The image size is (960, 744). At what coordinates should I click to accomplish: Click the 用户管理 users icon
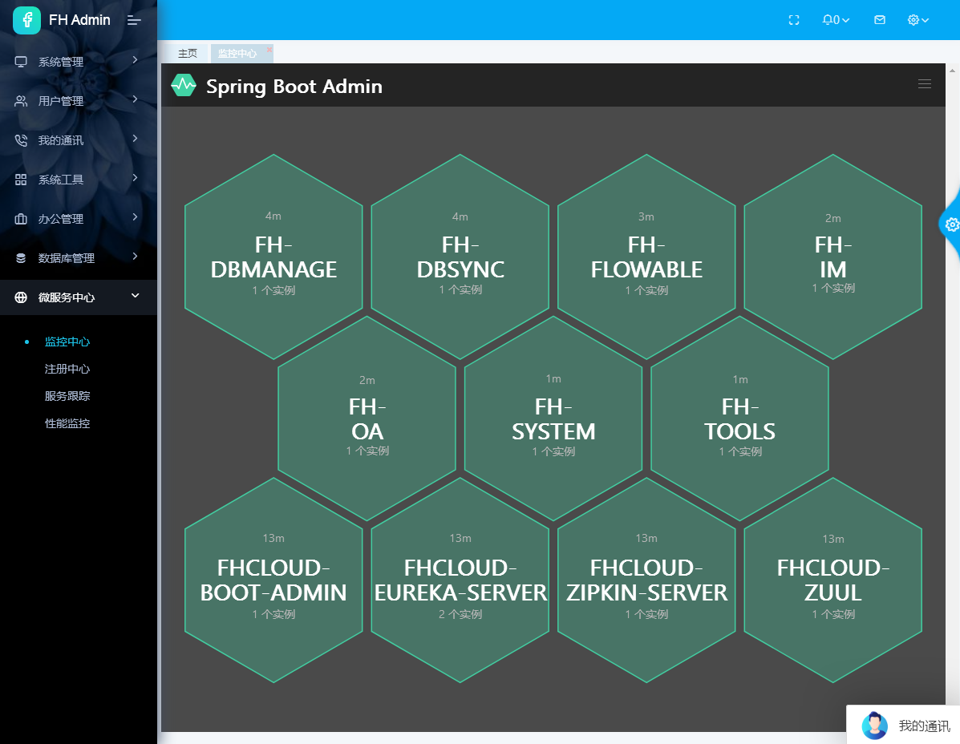pyautogui.click(x=21, y=101)
